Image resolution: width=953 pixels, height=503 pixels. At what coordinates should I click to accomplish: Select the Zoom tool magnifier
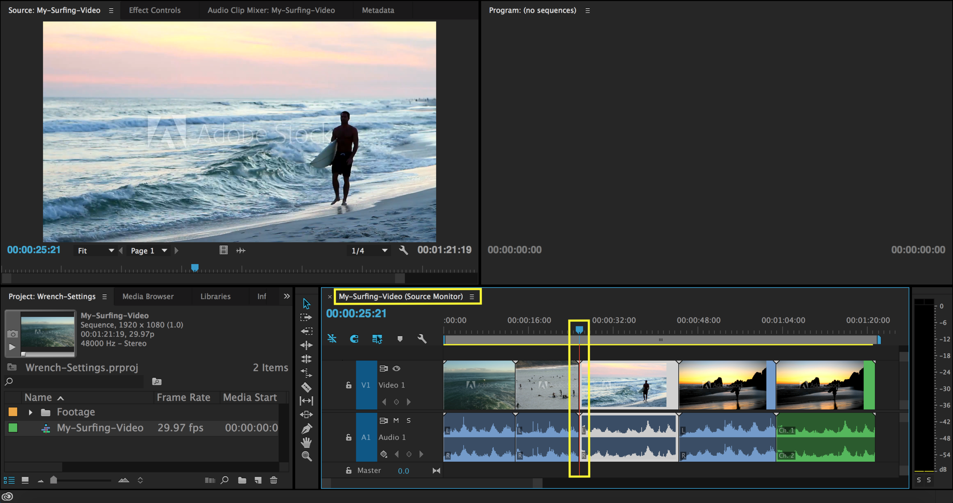click(306, 456)
